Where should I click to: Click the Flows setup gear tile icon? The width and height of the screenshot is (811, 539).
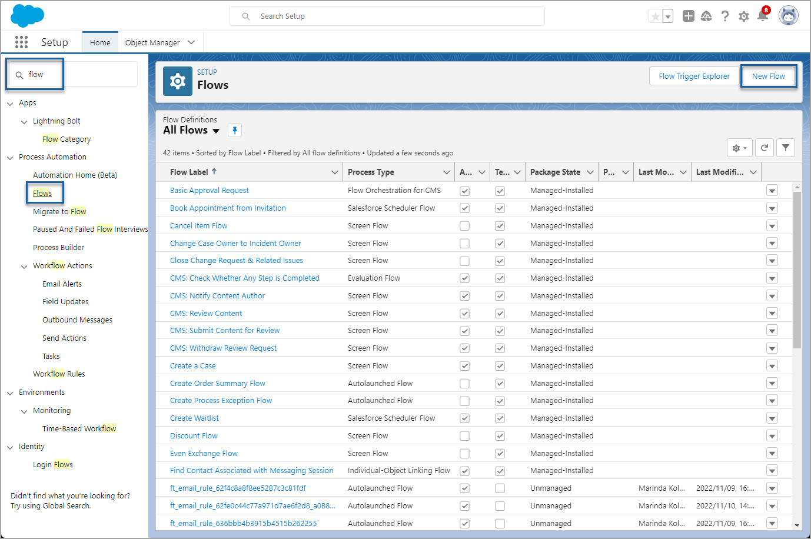(178, 81)
